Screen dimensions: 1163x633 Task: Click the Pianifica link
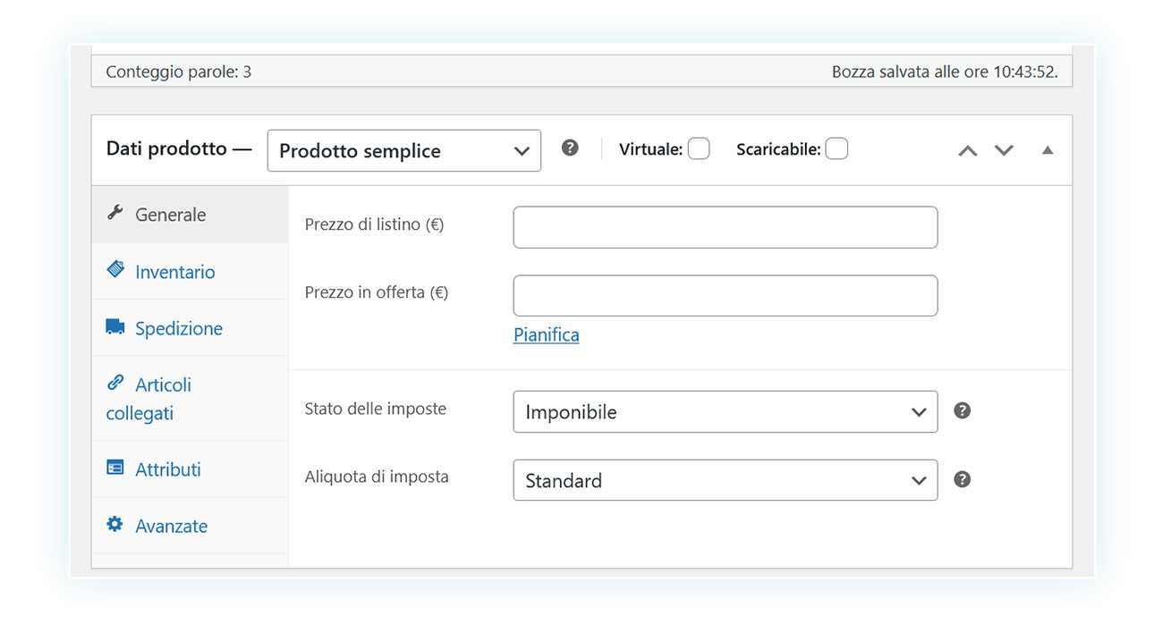(x=546, y=334)
